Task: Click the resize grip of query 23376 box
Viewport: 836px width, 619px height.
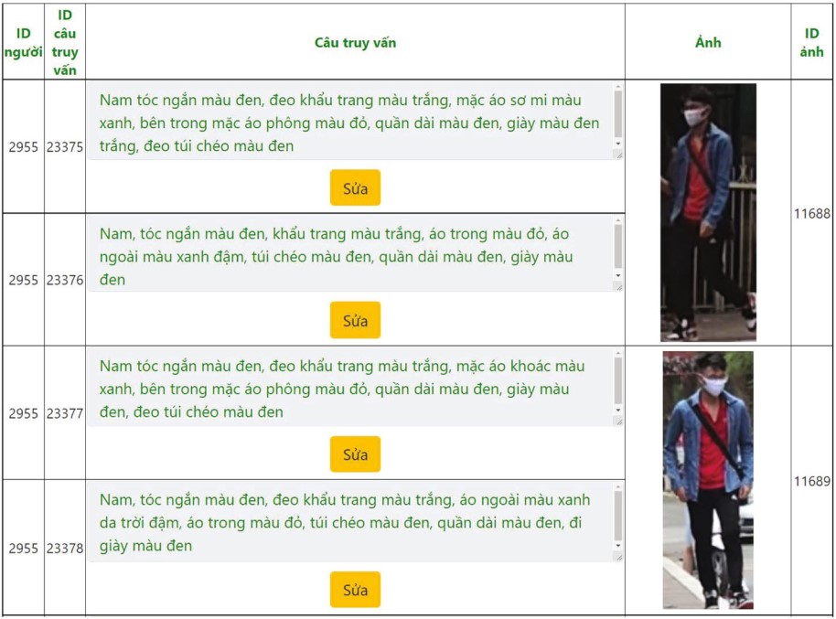Action: [x=618, y=288]
